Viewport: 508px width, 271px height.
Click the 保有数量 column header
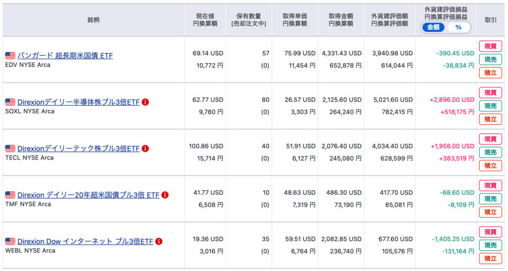click(x=249, y=20)
